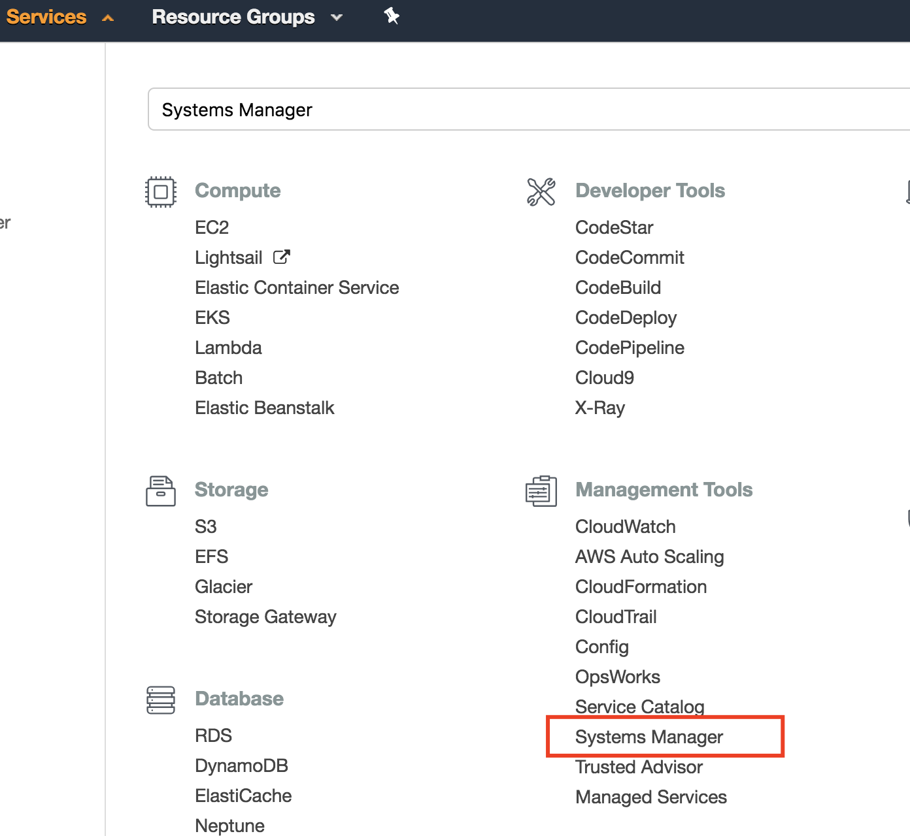This screenshot has width=910, height=836.
Task: Click the Storage archive box icon
Action: tap(161, 491)
